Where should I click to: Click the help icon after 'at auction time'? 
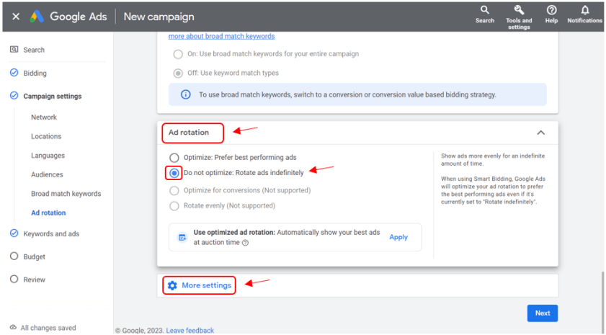[245, 243]
